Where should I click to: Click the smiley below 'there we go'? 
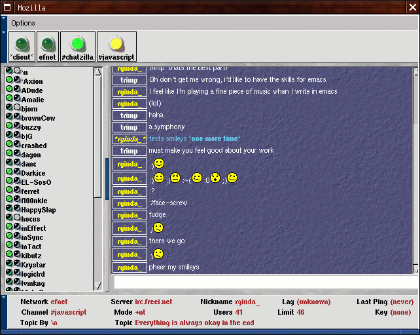(158, 254)
